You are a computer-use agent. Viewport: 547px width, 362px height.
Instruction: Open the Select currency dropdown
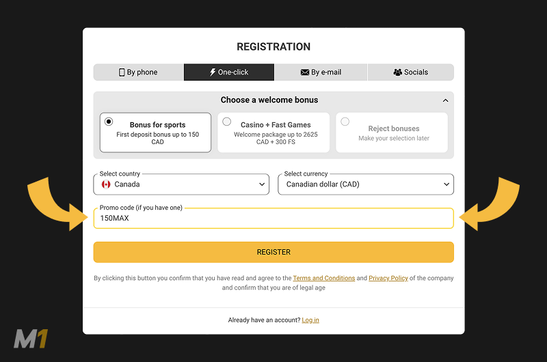click(x=365, y=184)
